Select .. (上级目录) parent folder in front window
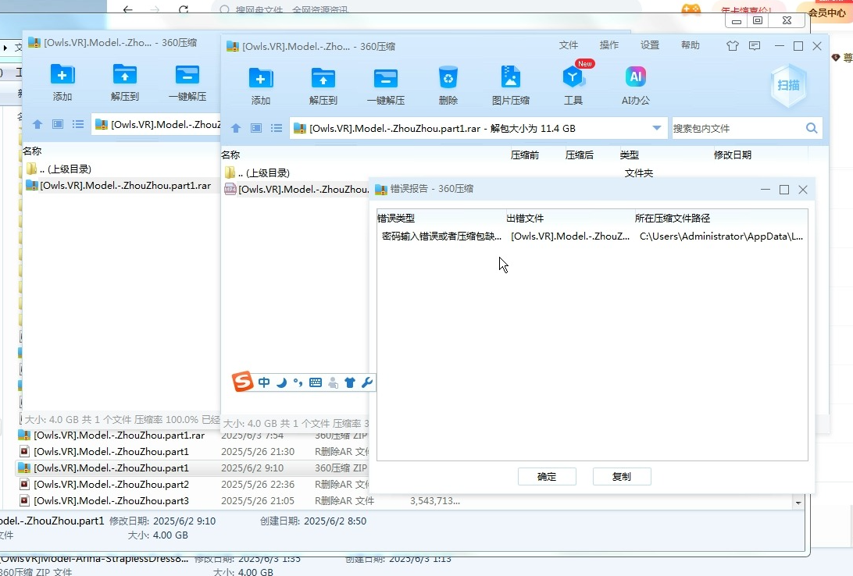The width and height of the screenshot is (853, 576). tap(263, 172)
